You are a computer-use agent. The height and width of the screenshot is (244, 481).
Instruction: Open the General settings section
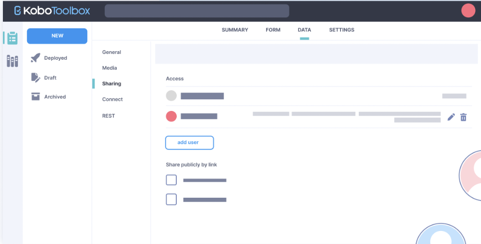(x=112, y=52)
